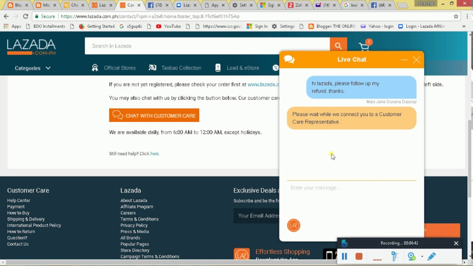Minimize the Live Chat panel
Screen dimensions: 473x266
tap(404, 60)
